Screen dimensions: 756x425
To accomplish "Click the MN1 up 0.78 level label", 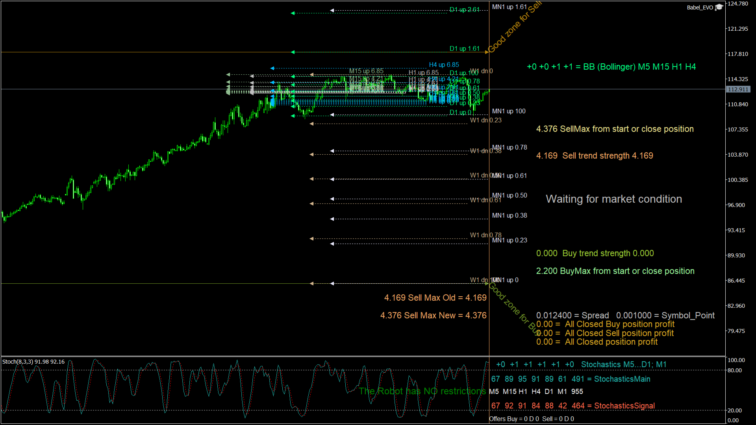I will 510,148.
